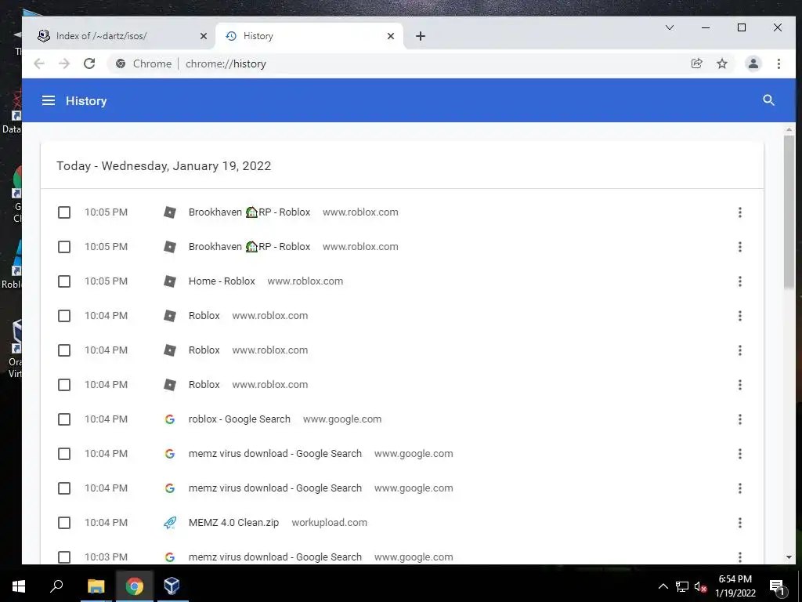Click the share page icon
802x602 pixels.
[x=696, y=63]
